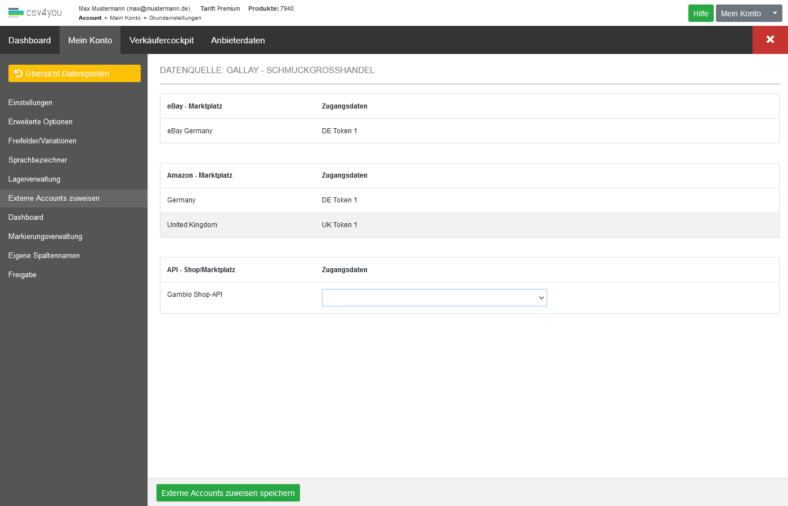Viewport: 788px width, 506px height.
Task: Select the Anbieterdaten tab
Action: click(x=238, y=40)
